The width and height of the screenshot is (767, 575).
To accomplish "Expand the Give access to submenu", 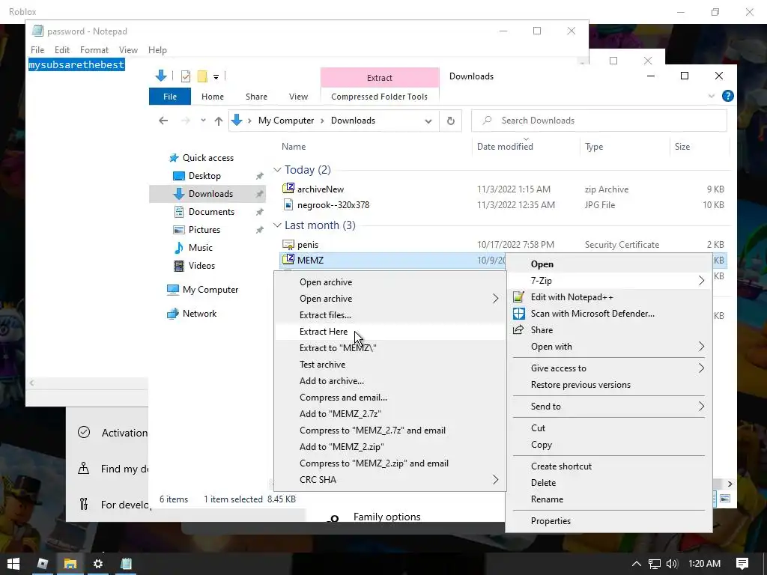I will (608, 368).
